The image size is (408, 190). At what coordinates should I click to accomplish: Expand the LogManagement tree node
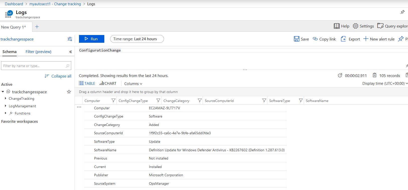tap(6, 106)
